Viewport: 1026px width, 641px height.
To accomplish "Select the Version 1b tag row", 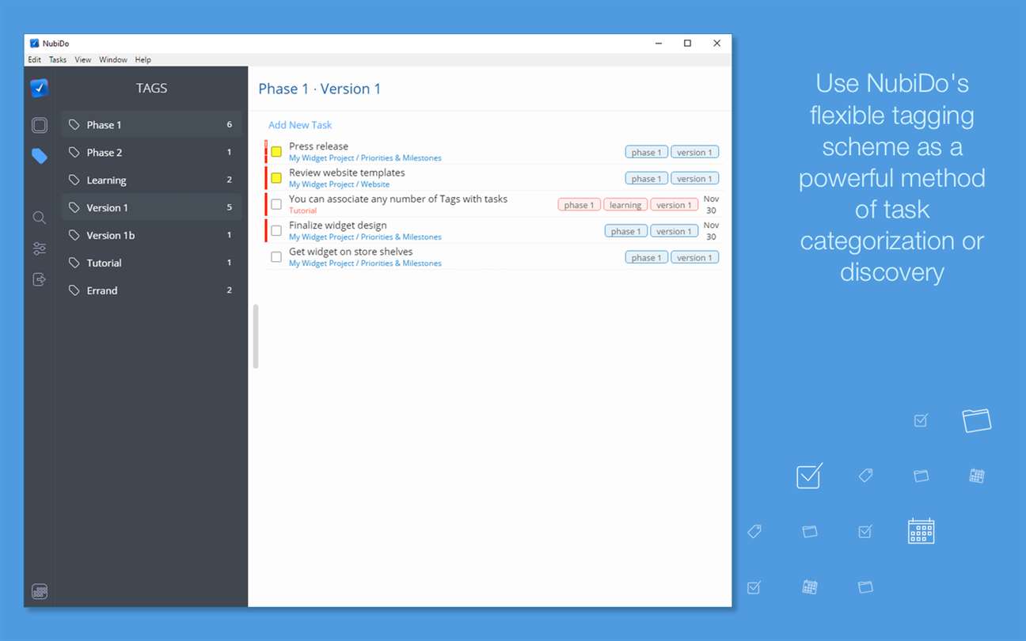I will tap(151, 235).
